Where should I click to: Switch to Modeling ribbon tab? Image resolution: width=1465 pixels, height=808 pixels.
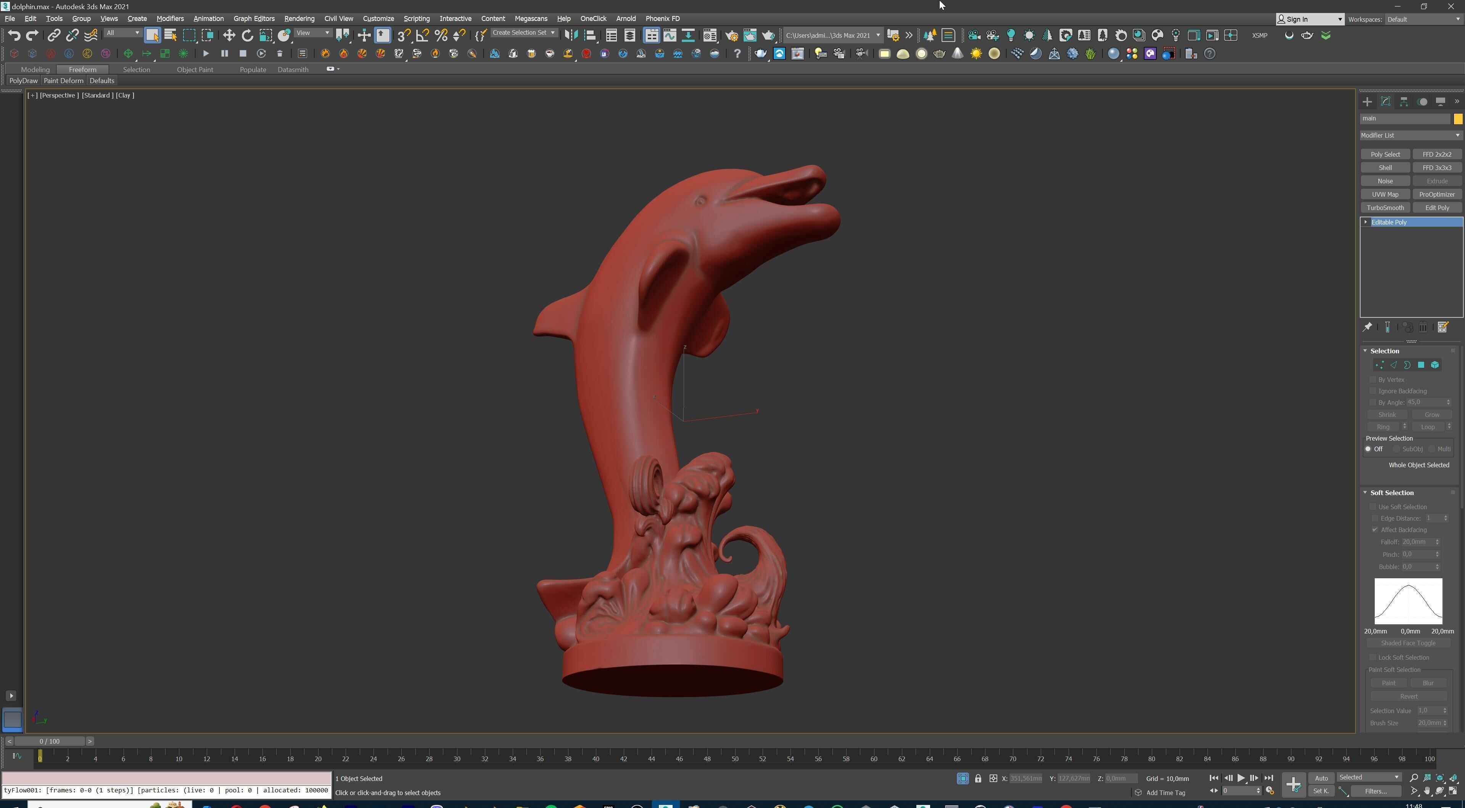click(x=35, y=69)
